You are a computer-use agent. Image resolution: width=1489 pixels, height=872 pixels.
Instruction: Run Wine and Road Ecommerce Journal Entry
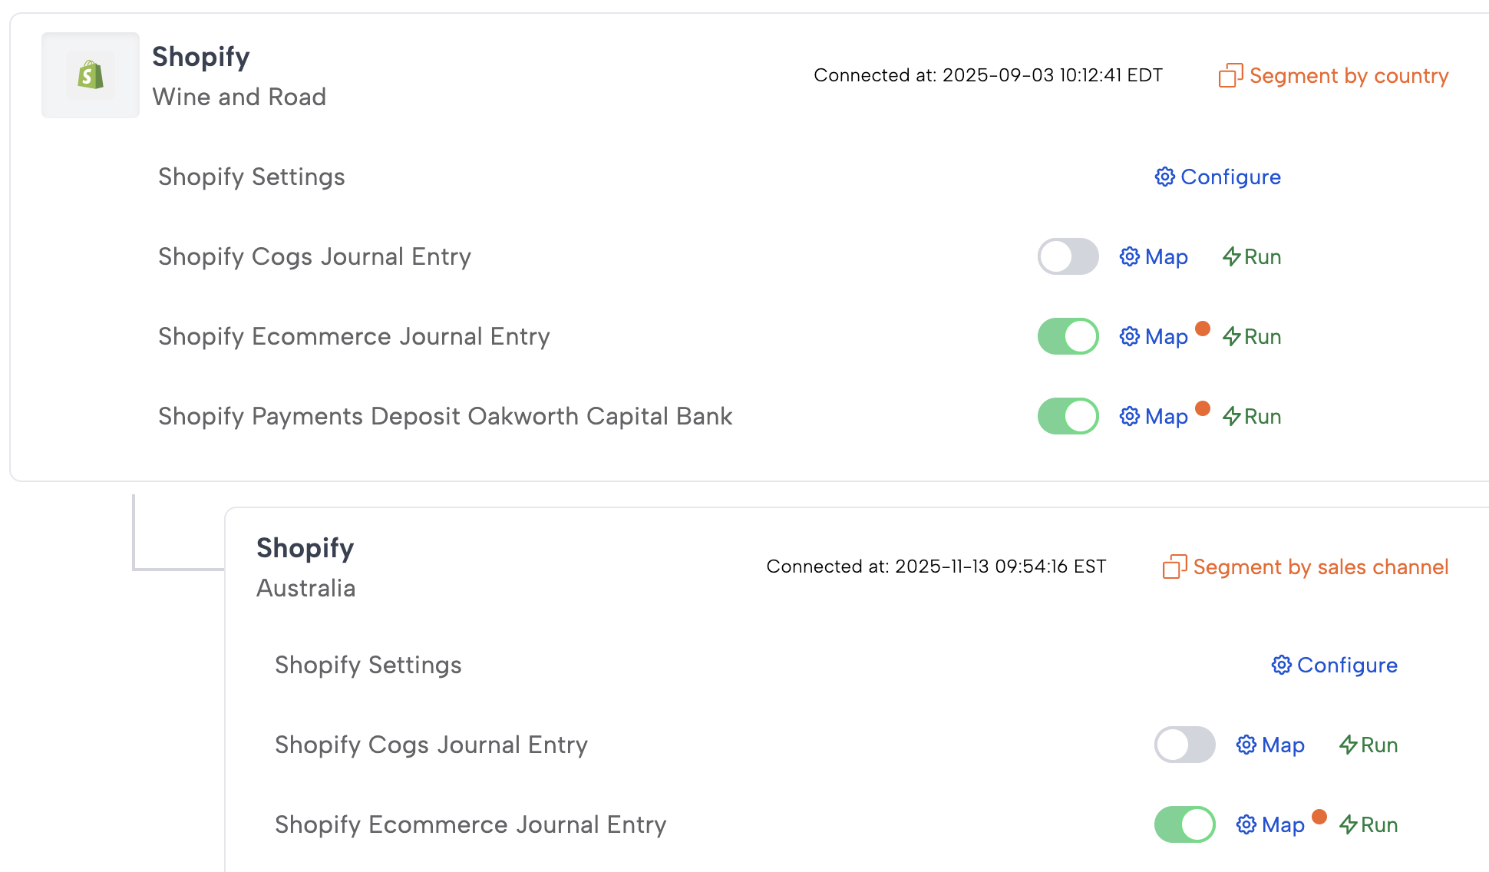tap(1253, 337)
